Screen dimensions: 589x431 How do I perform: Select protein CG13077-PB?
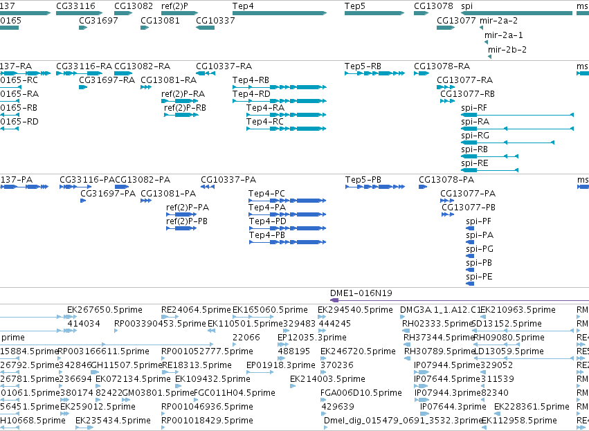point(448,214)
